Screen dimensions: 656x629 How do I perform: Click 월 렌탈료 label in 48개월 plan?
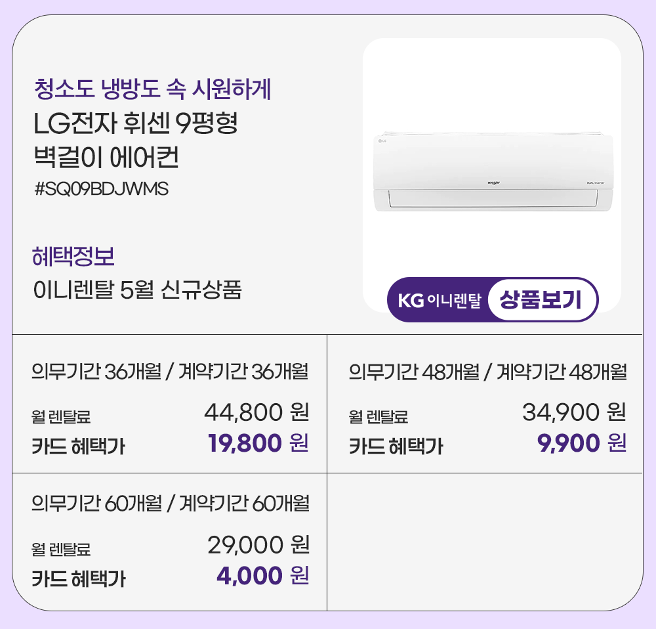379,416
